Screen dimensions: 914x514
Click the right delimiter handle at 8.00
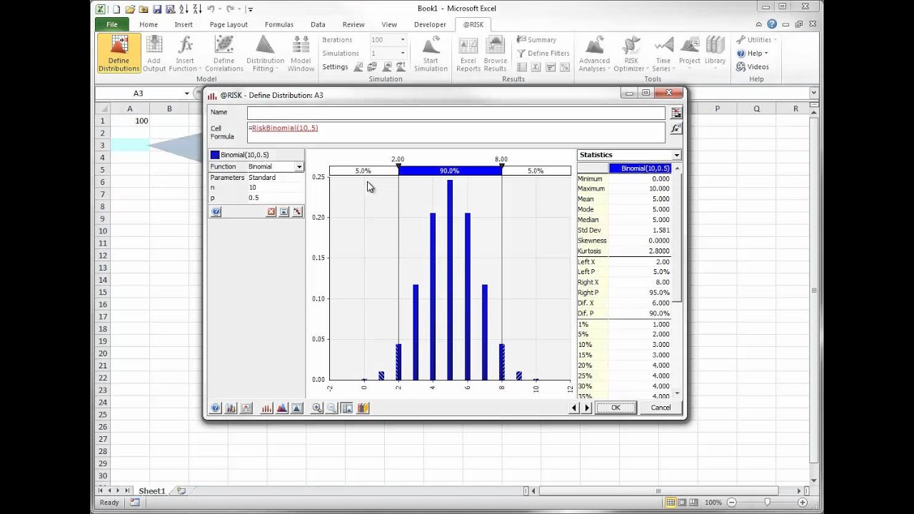pyautogui.click(x=501, y=166)
